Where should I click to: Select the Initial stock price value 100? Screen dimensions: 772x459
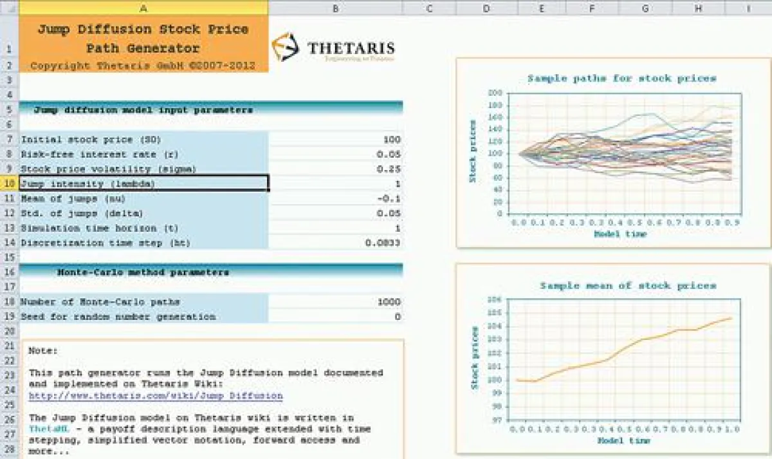click(336, 139)
